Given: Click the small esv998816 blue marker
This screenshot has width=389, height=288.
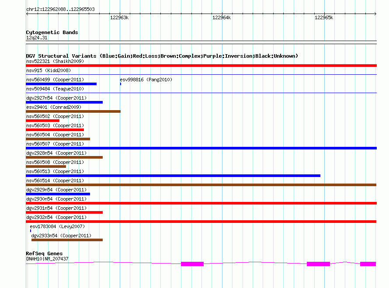Looking at the screenshot, I should 121,84.
